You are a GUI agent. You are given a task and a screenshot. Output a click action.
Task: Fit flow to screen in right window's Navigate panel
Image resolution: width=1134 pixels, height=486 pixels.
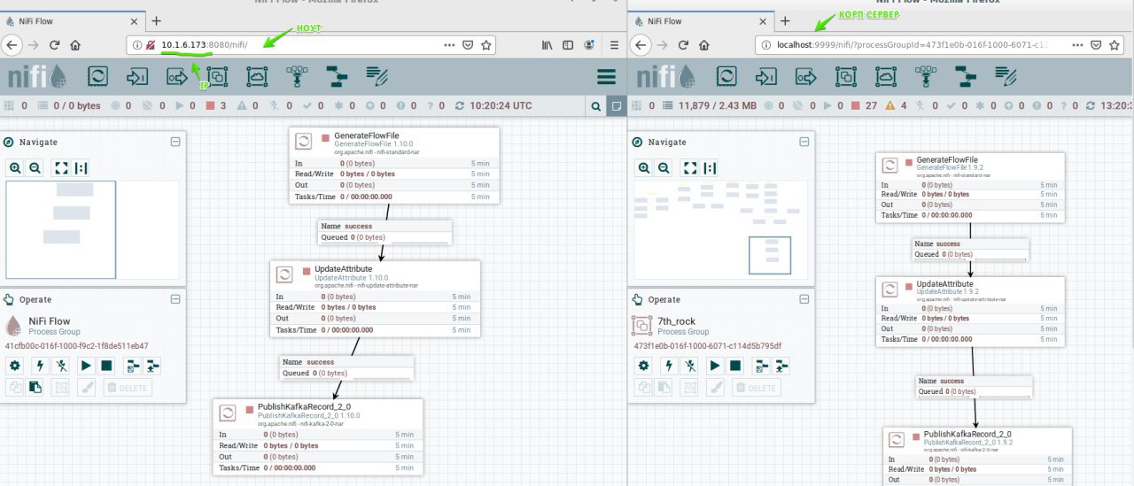[x=689, y=167]
